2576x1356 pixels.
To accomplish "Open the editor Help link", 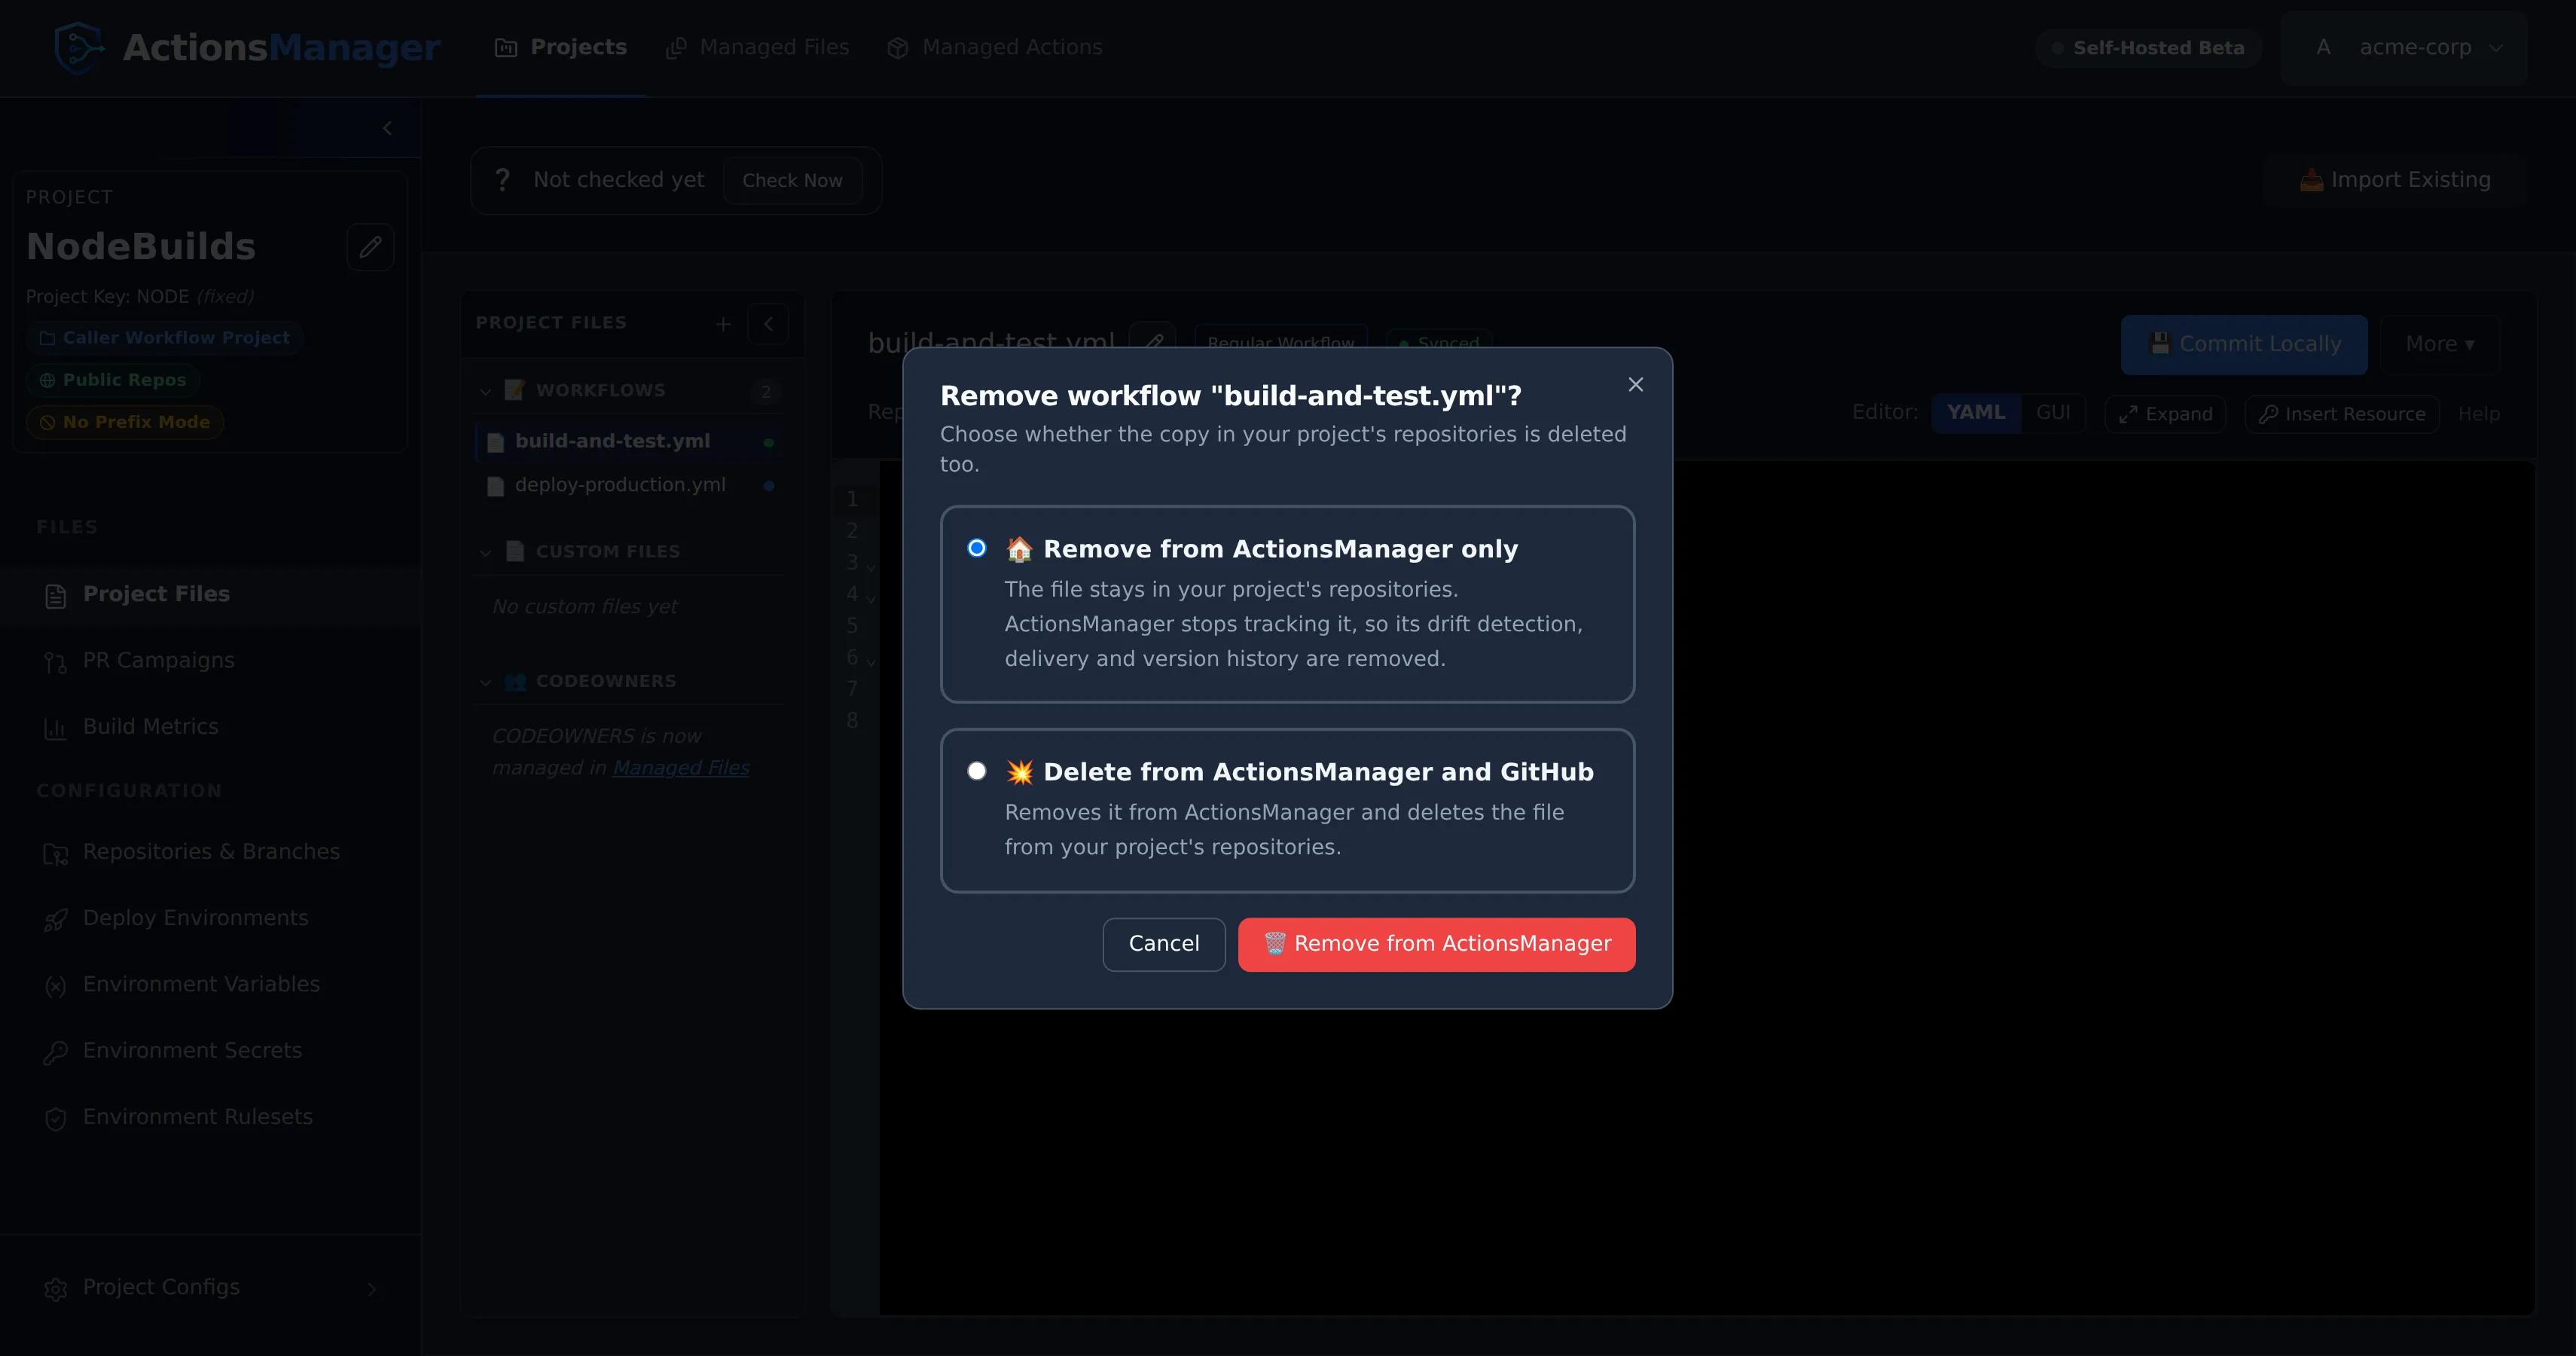I will (2478, 414).
